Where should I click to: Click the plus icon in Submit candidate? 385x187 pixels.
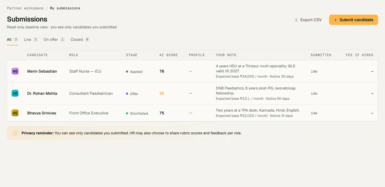tap(336, 20)
